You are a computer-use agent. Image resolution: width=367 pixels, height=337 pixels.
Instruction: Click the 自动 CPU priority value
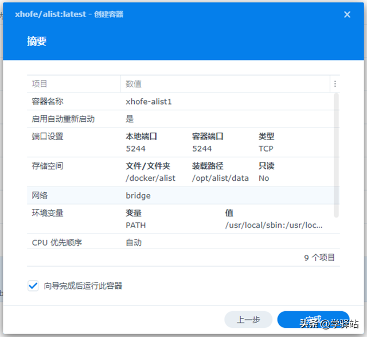pyautogui.click(x=134, y=242)
